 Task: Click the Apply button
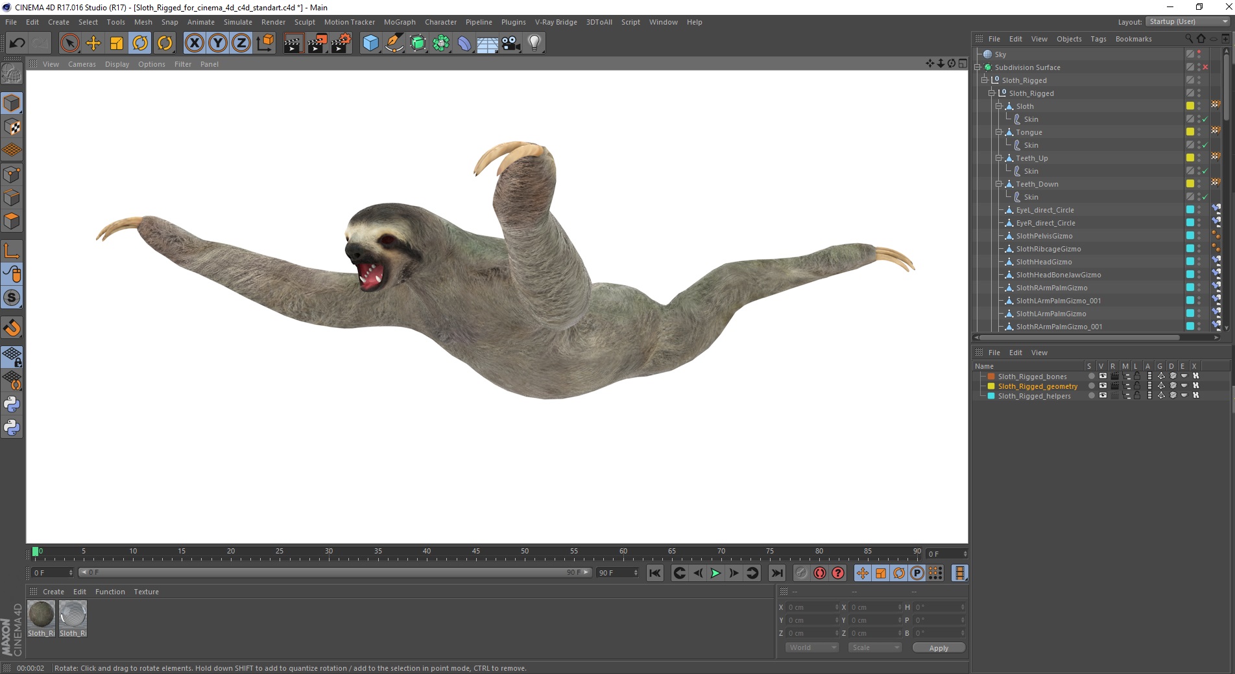tap(939, 647)
